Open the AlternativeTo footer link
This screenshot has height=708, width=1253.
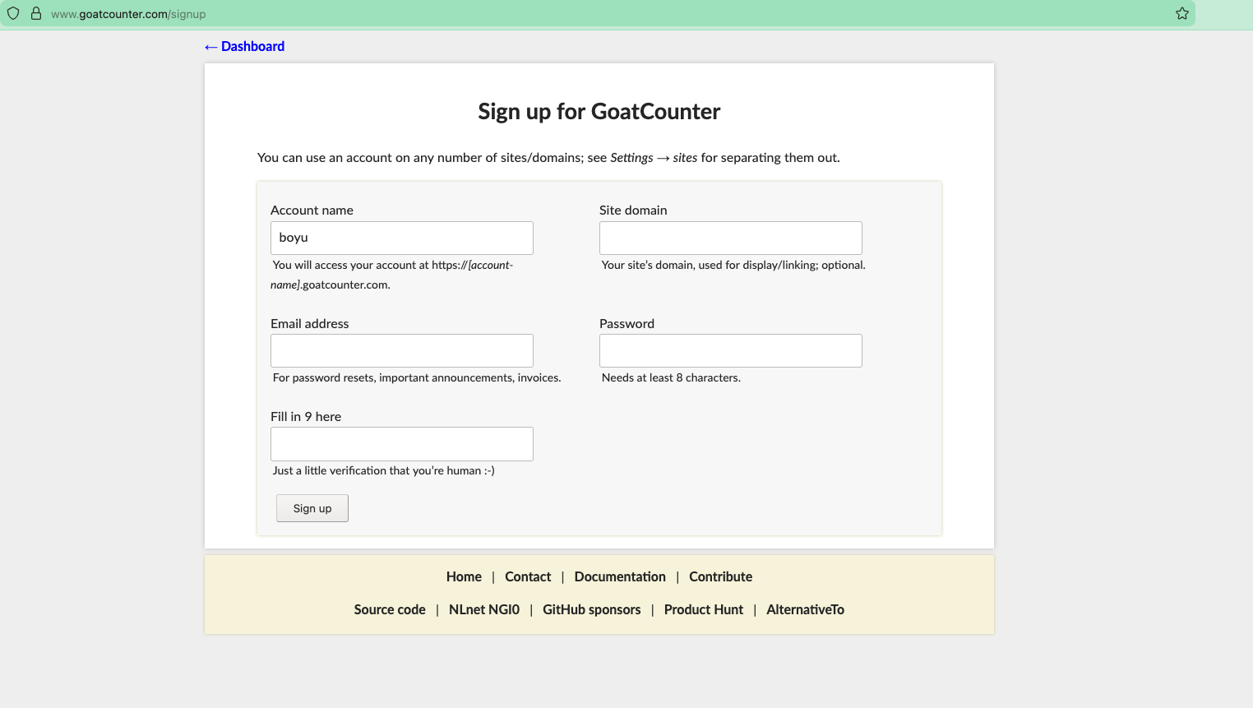805,610
